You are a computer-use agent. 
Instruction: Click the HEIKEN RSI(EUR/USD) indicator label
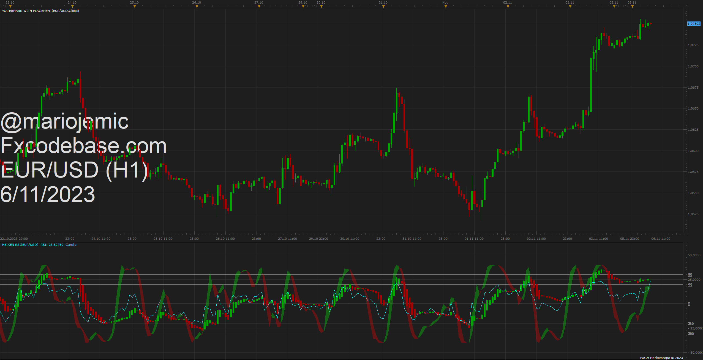pos(20,245)
